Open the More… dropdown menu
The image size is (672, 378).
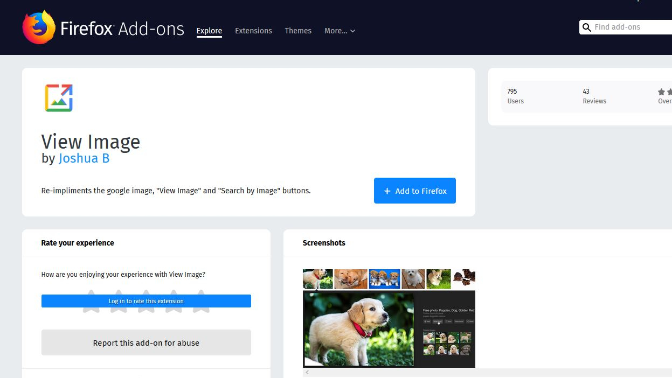point(340,31)
